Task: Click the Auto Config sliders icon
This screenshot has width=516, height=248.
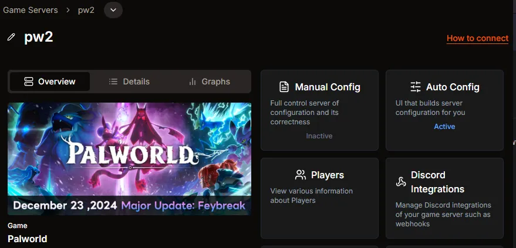Action: (x=416, y=87)
